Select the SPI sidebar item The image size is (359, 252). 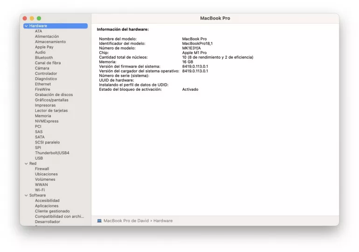[38, 148]
